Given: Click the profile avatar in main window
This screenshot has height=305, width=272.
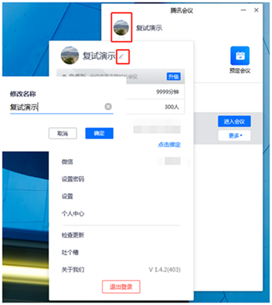Looking at the screenshot, I should 121,27.
